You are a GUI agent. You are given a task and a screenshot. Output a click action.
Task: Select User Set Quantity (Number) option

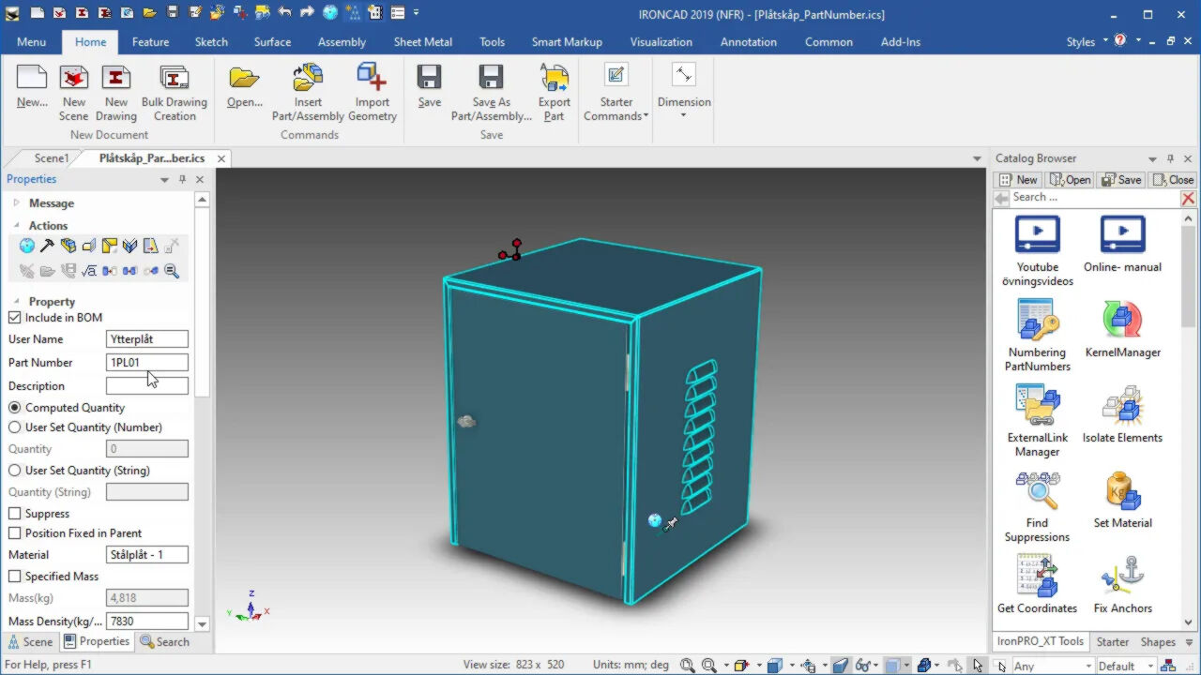point(15,427)
